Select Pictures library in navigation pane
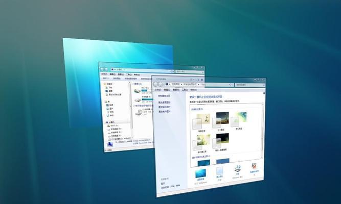Viewport: 341px width, 204px height. 111,109
